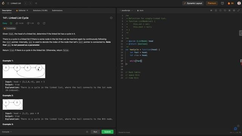This screenshot has height=136, width=242.
Task: Click the '// space O(n)' comment line
Action: click(x=132, y=75)
